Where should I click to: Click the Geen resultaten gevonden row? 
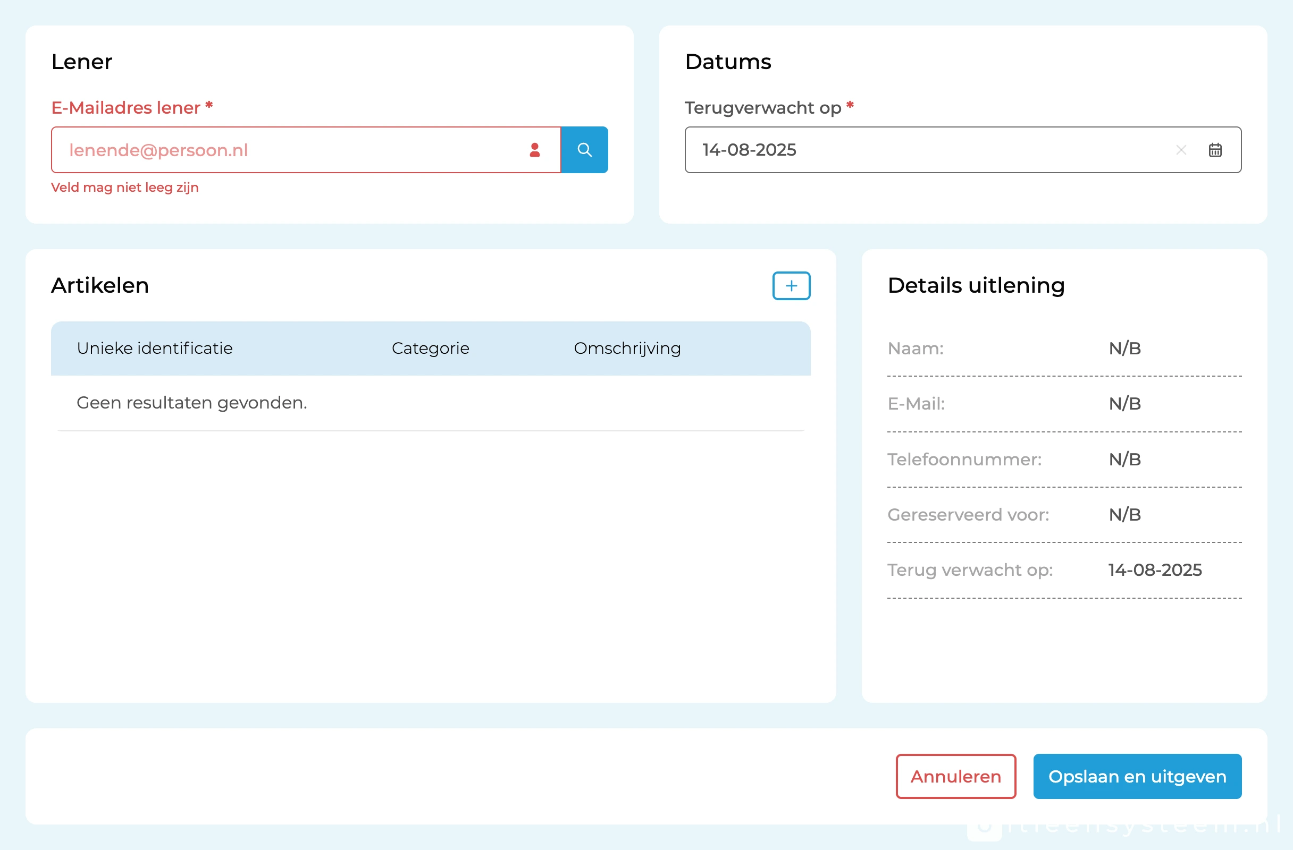click(191, 403)
